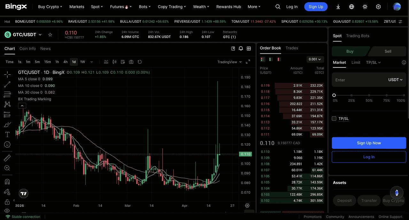Open the language globe icon
Screen dimensions: 409x220
click(351, 7)
